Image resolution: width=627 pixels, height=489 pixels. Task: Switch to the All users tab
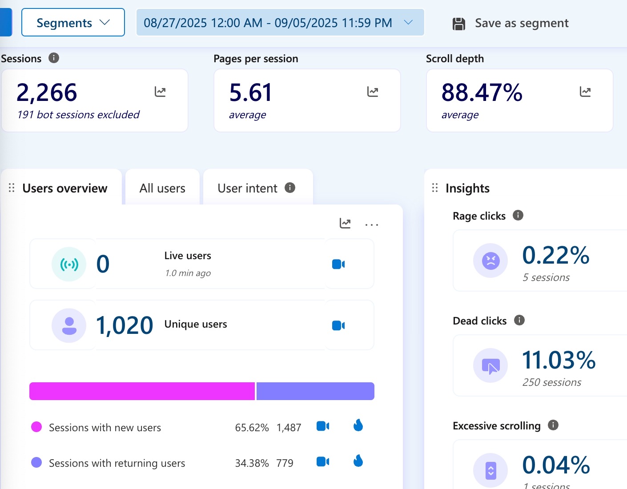162,188
